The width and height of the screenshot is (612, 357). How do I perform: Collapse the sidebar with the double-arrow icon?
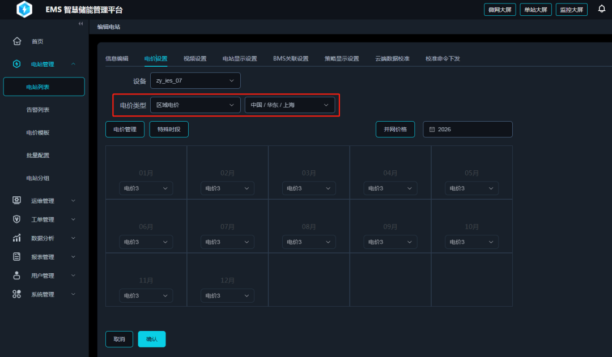point(80,24)
